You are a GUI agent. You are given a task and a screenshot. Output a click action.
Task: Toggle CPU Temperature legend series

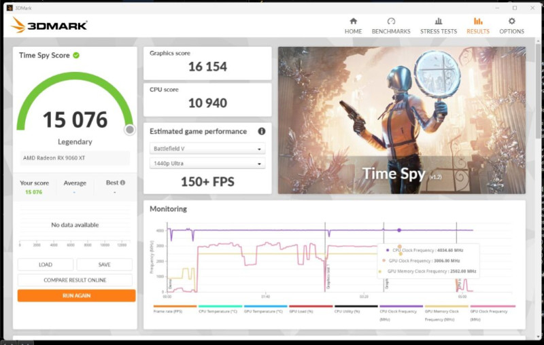pyautogui.click(x=220, y=309)
